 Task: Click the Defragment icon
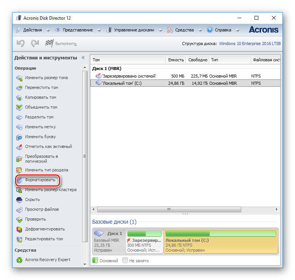(19, 229)
